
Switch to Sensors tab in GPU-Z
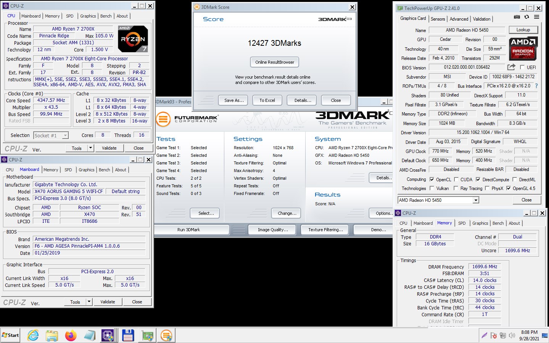pyautogui.click(x=438, y=19)
